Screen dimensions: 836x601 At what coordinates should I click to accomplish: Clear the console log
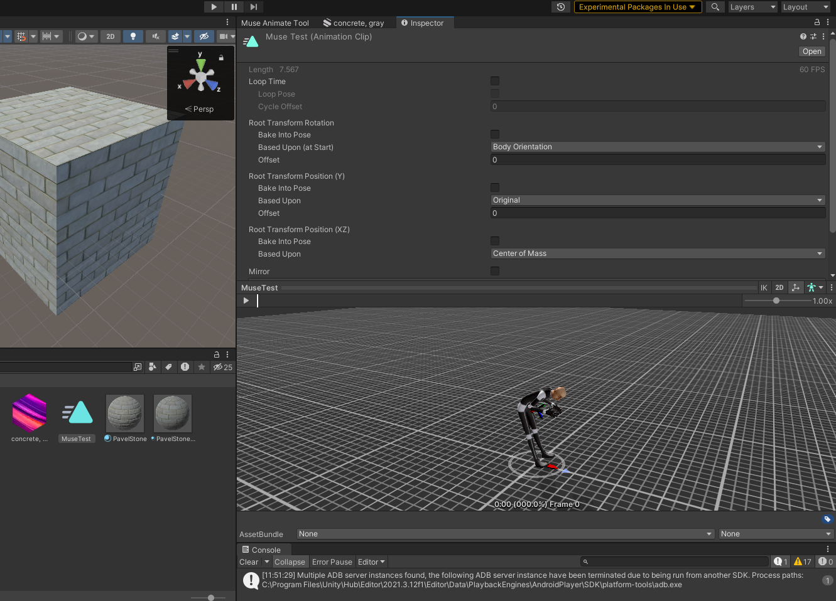(249, 562)
